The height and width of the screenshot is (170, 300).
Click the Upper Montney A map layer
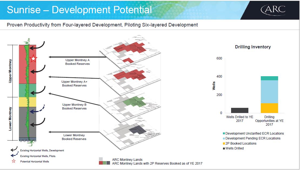(130, 52)
